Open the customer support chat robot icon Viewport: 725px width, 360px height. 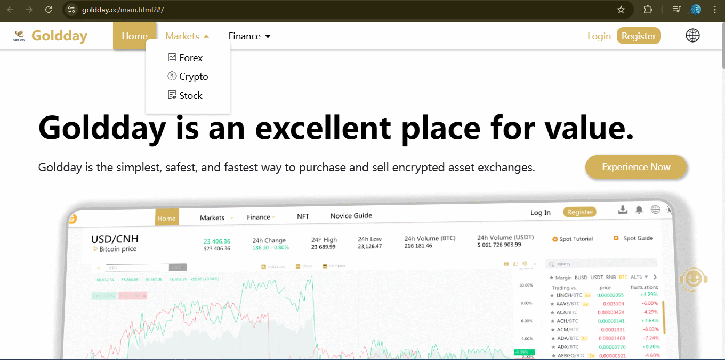693,278
